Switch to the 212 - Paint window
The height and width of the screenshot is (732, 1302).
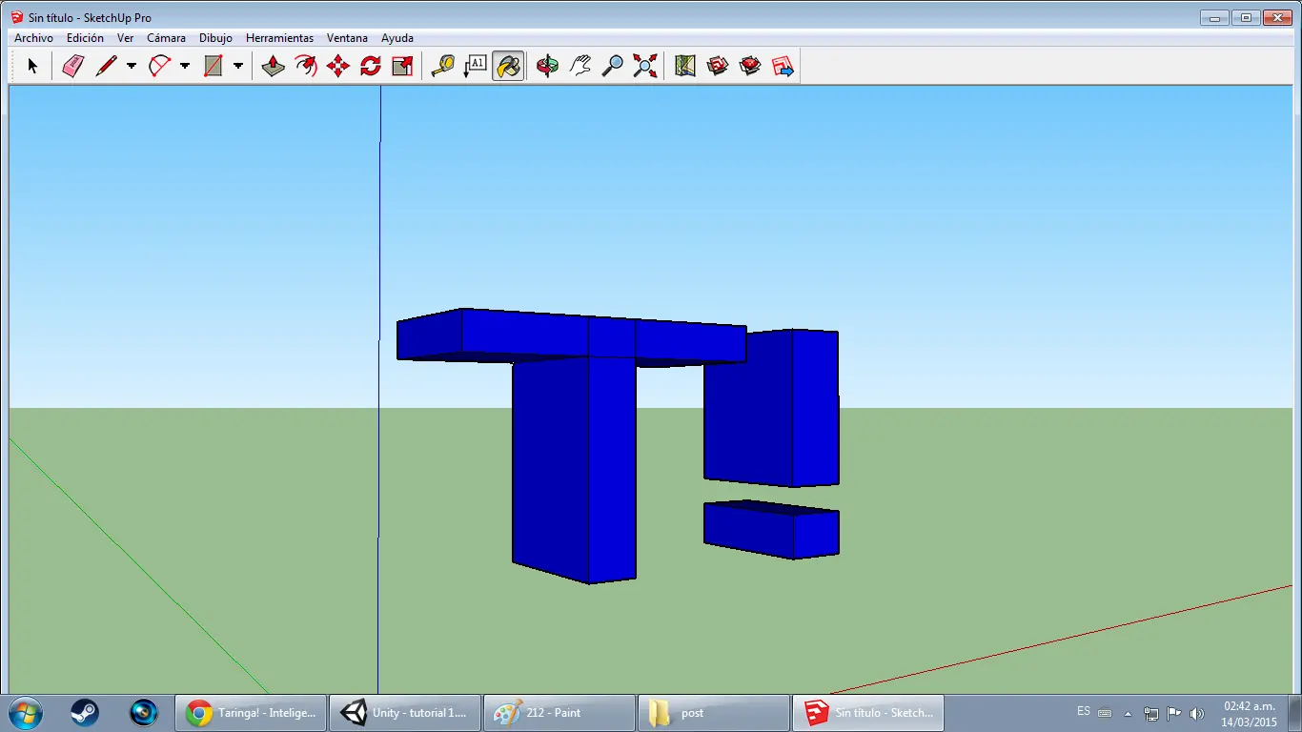coord(559,713)
